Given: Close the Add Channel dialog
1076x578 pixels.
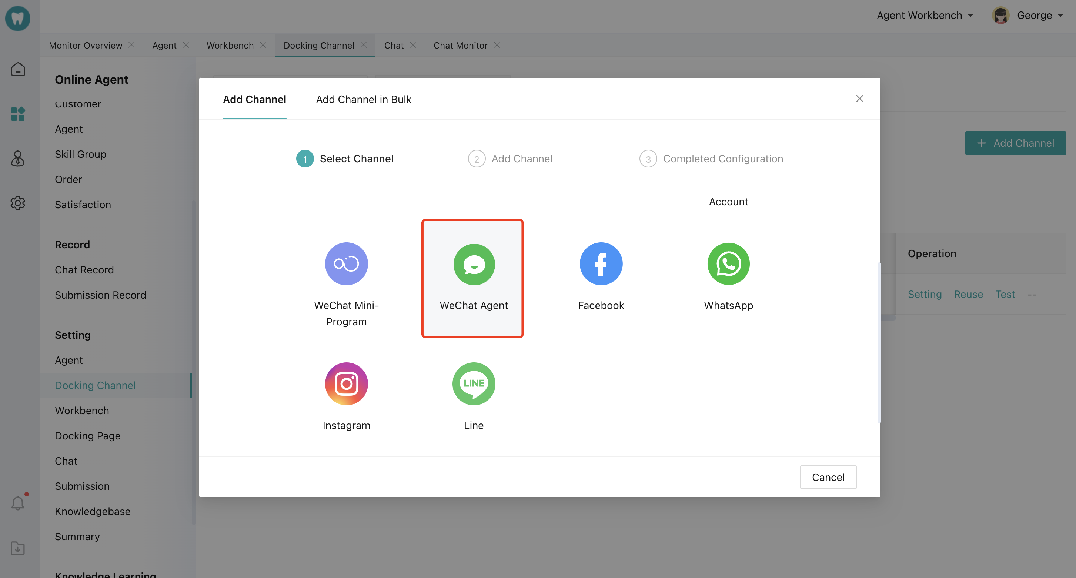Looking at the screenshot, I should (x=859, y=99).
